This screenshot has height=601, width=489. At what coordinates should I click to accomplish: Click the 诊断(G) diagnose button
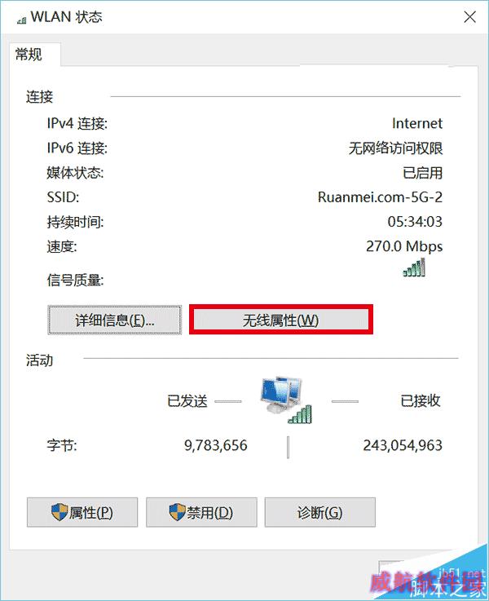pos(320,512)
